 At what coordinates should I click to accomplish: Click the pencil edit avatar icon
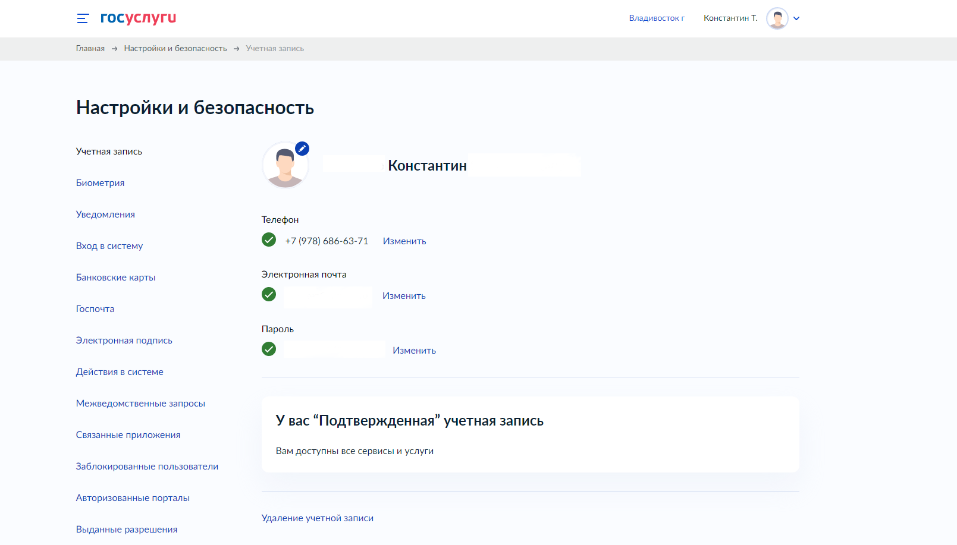(x=302, y=149)
